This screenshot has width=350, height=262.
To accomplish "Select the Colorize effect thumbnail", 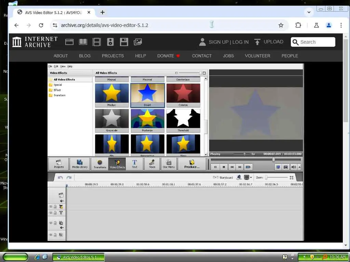I will pos(183,96).
